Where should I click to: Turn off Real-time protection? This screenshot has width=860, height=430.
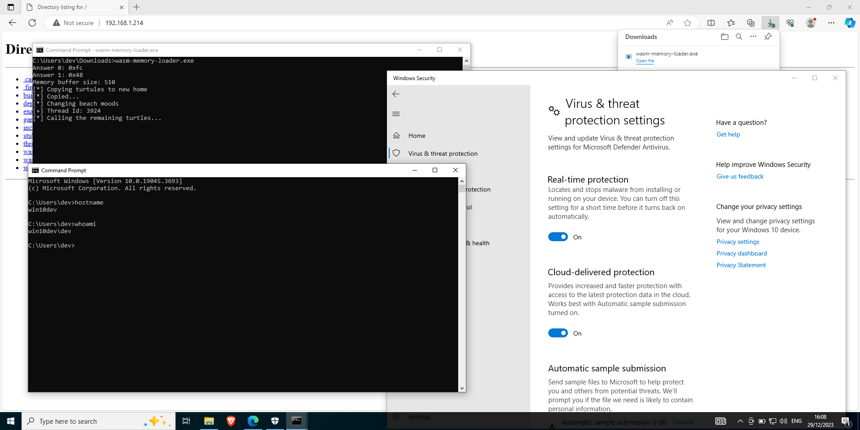pyautogui.click(x=558, y=237)
